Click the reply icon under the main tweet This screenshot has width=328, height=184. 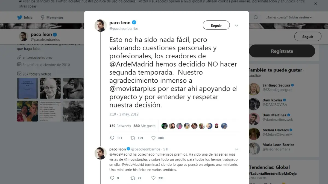(112, 138)
